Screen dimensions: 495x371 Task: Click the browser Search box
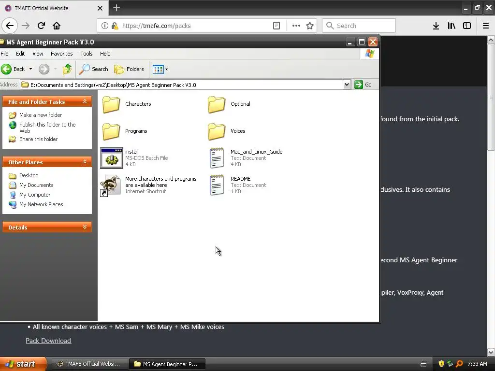[x=359, y=26]
